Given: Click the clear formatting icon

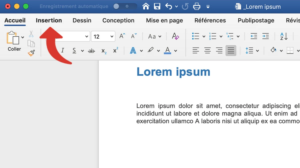Looking at the screenshot, I should click(175, 36).
